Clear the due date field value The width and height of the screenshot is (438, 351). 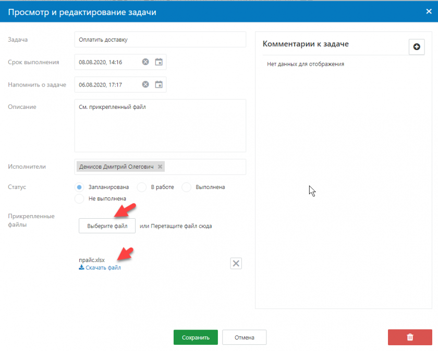(145, 62)
